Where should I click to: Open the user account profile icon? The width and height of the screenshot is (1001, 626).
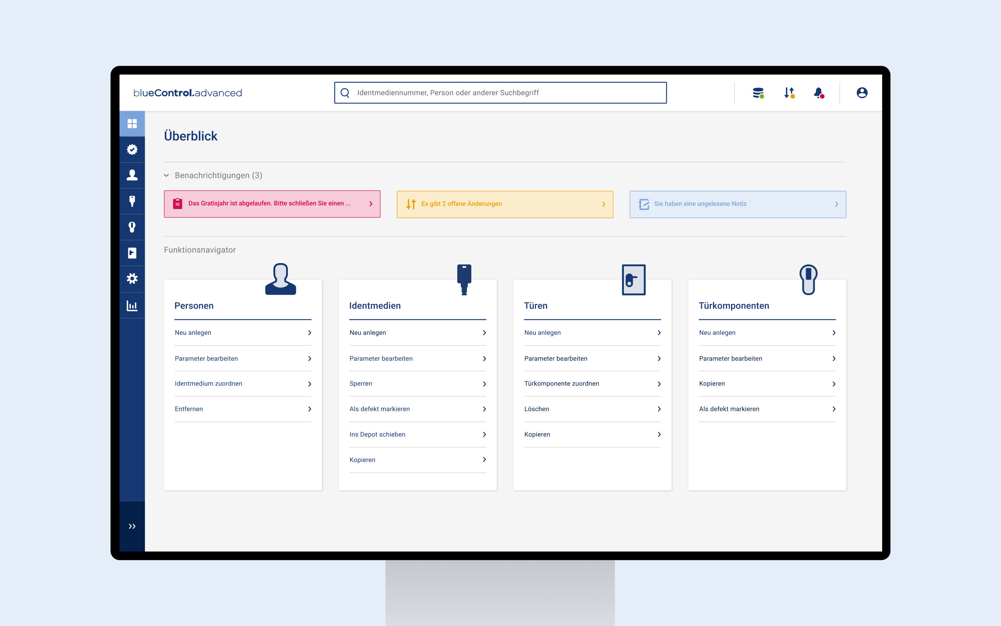click(x=861, y=93)
